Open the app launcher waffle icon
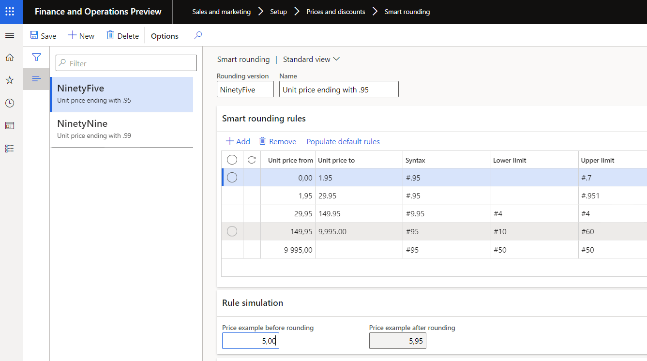 (x=10, y=12)
